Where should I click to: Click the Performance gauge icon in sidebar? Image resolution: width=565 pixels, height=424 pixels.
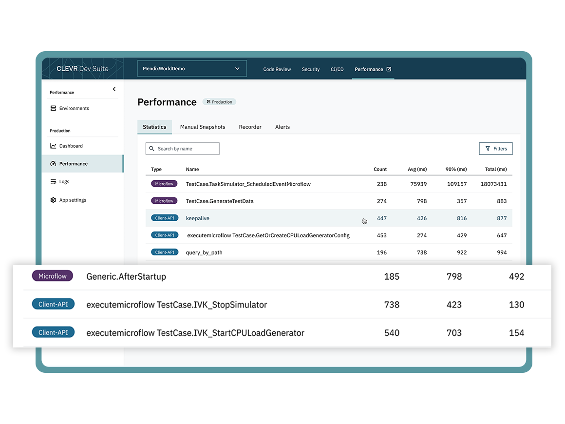click(x=53, y=164)
